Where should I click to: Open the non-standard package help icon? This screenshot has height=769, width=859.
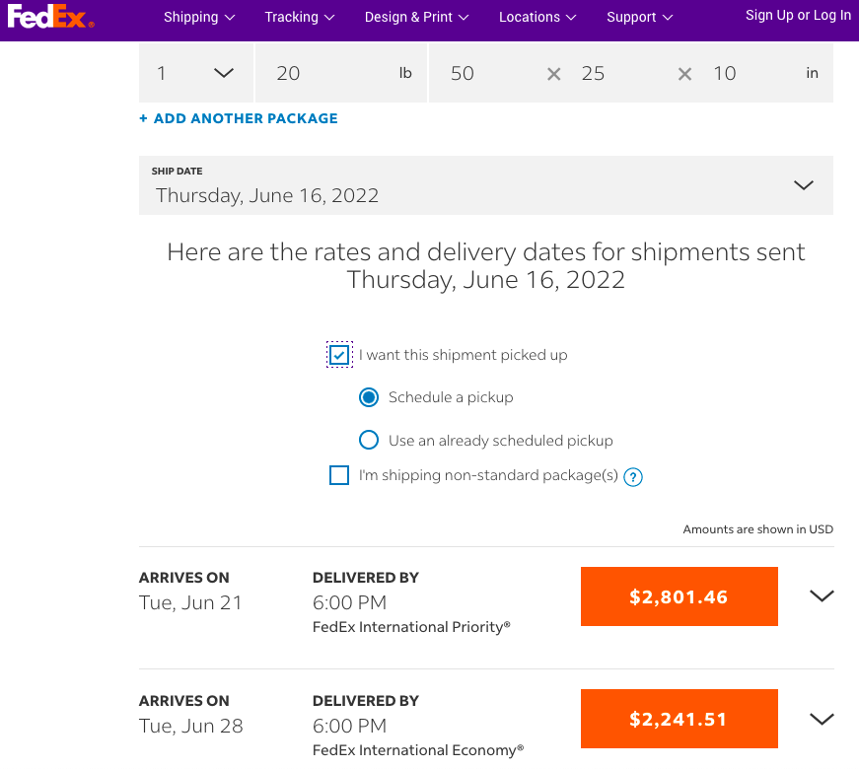pyautogui.click(x=633, y=477)
